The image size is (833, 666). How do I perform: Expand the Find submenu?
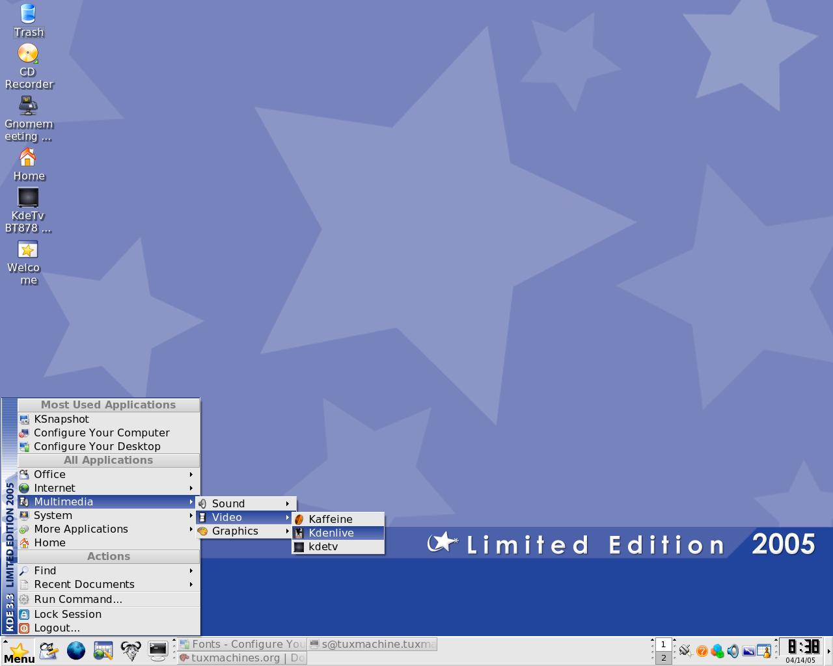(109, 570)
